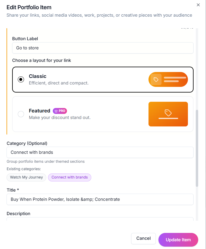
Task: Click the Featured layout heading text
Action: pyautogui.click(x=39, y=111)
